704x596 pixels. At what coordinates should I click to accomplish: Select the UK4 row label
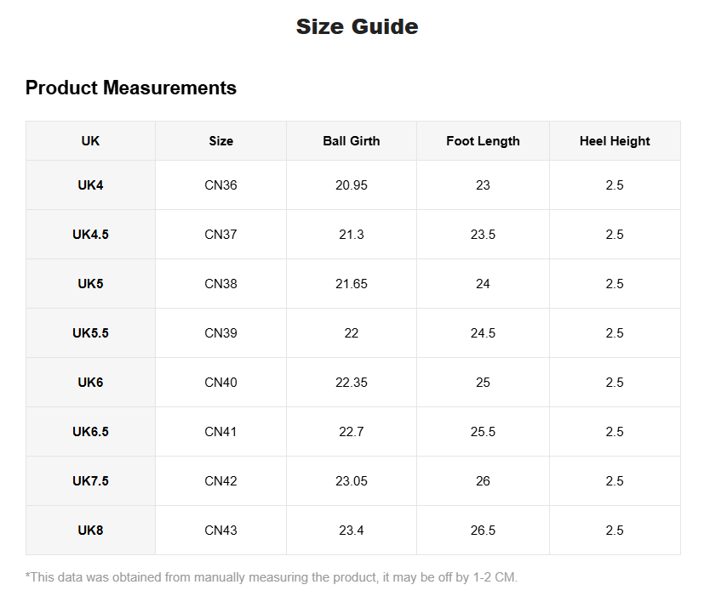click(x=90, y=185)
